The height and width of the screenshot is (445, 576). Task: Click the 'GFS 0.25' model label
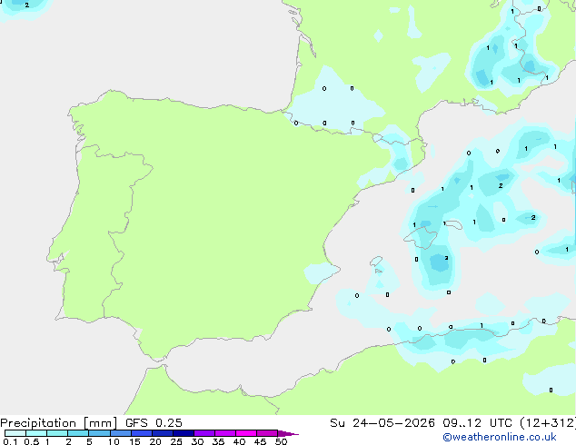(x=154, y=423)
